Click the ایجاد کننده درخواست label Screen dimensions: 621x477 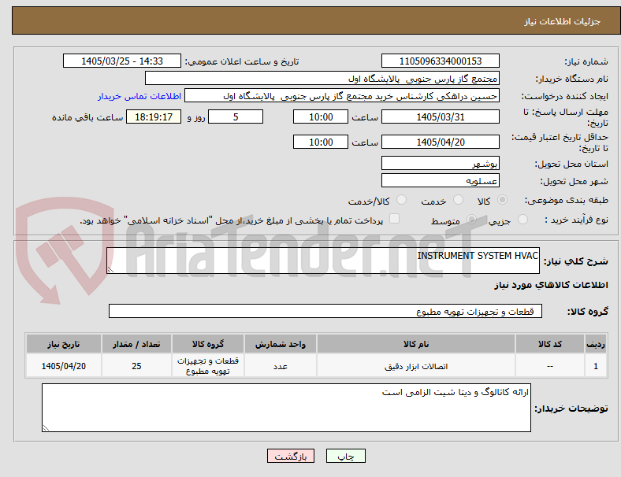[x=564, y=97]
